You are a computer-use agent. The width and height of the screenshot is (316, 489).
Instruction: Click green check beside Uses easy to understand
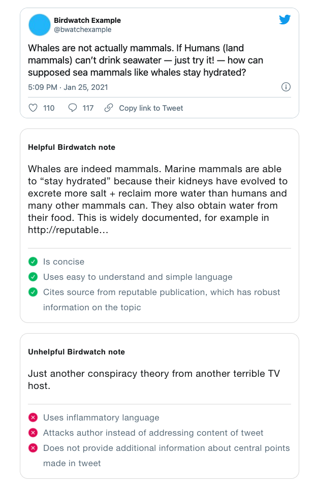(33, 277)
